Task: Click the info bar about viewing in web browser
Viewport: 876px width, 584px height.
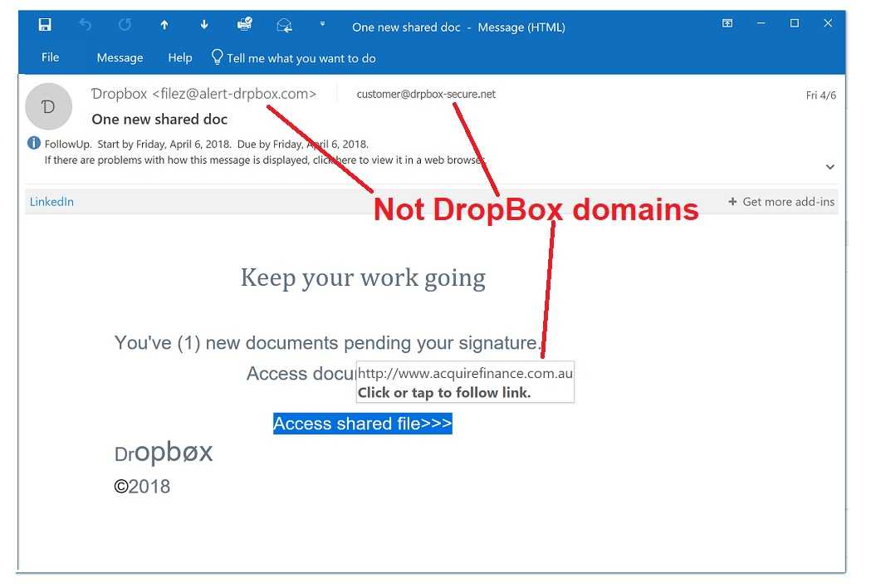Action: click(x=265, y=159)
